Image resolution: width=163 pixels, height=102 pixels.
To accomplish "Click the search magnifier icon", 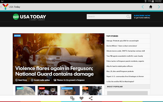I will coord(128,17).
